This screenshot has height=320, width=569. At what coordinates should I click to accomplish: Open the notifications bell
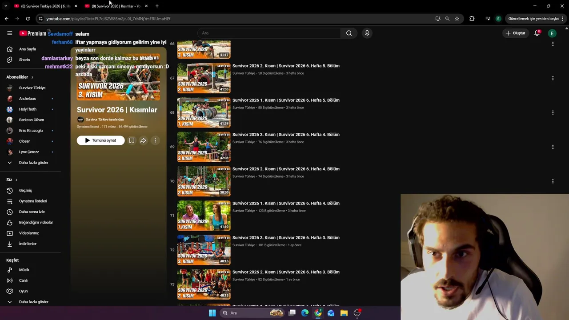537,33
